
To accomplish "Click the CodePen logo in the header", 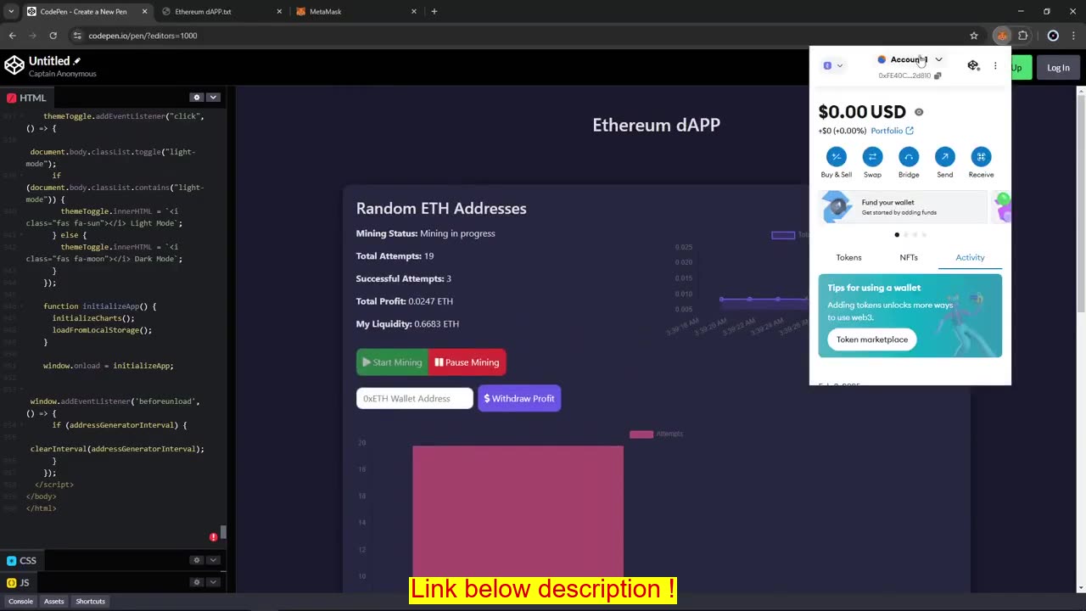I will coord(14,65).
